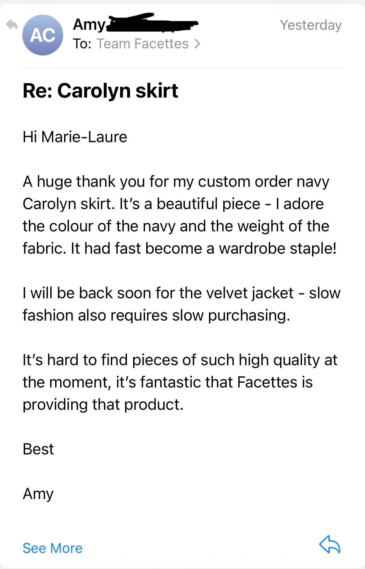Click the sign-off word Best
The height and width of the screenshot is (569, 365).
38,449
